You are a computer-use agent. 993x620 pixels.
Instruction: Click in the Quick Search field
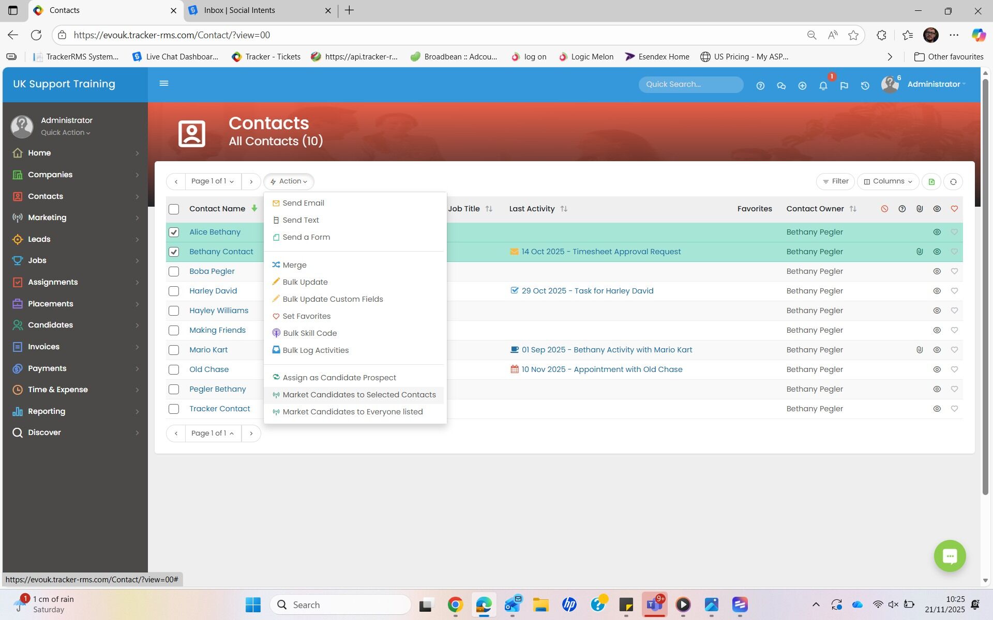[x=690, y=84]
